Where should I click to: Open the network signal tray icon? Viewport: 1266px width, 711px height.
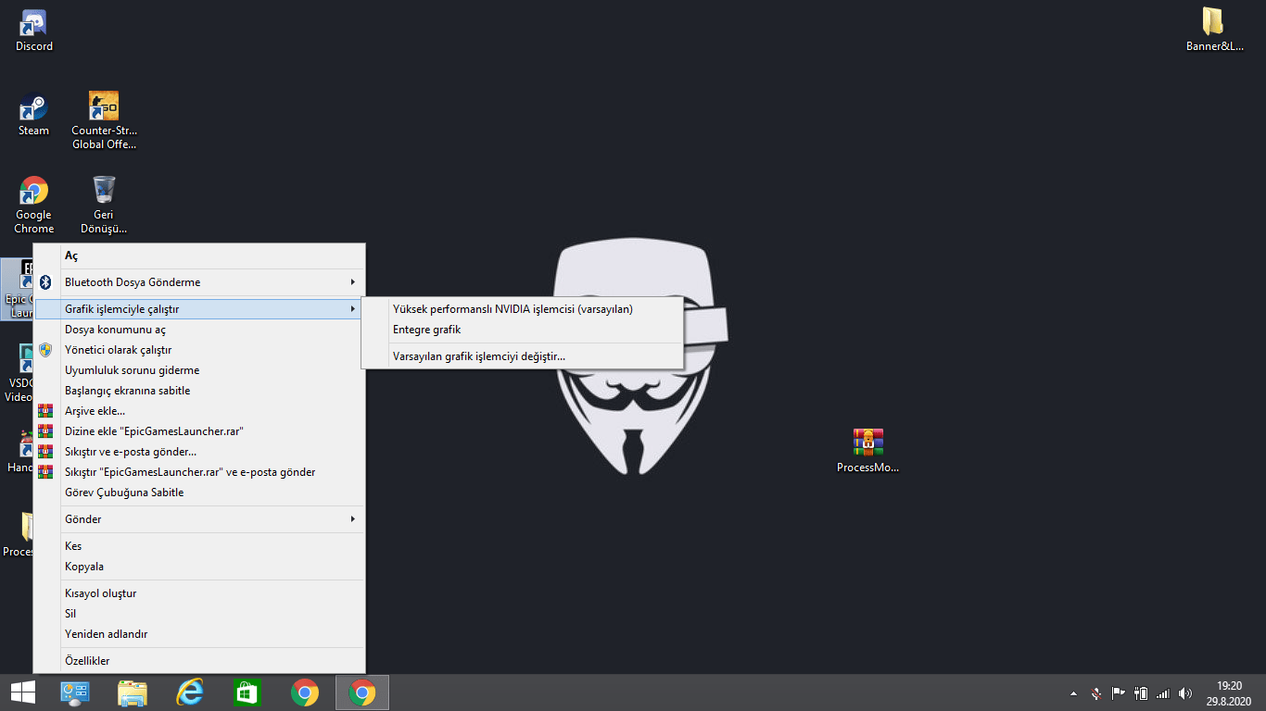pyautogui.click(x=1163, y=693)
